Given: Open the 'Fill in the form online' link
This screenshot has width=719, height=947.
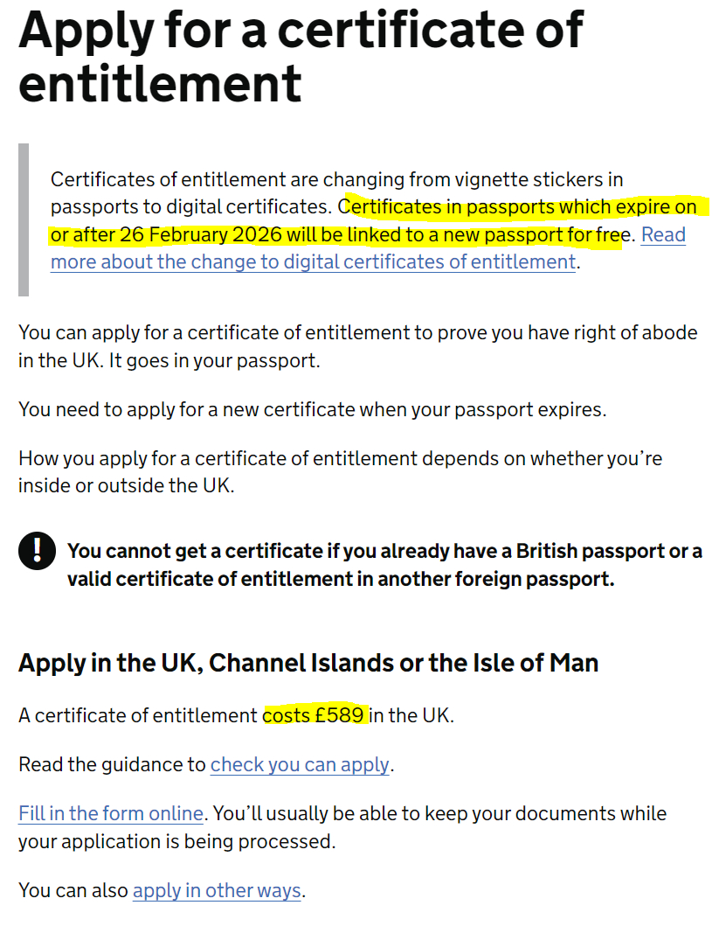Looking at the screenshot, I should click(x=111, y=813).
